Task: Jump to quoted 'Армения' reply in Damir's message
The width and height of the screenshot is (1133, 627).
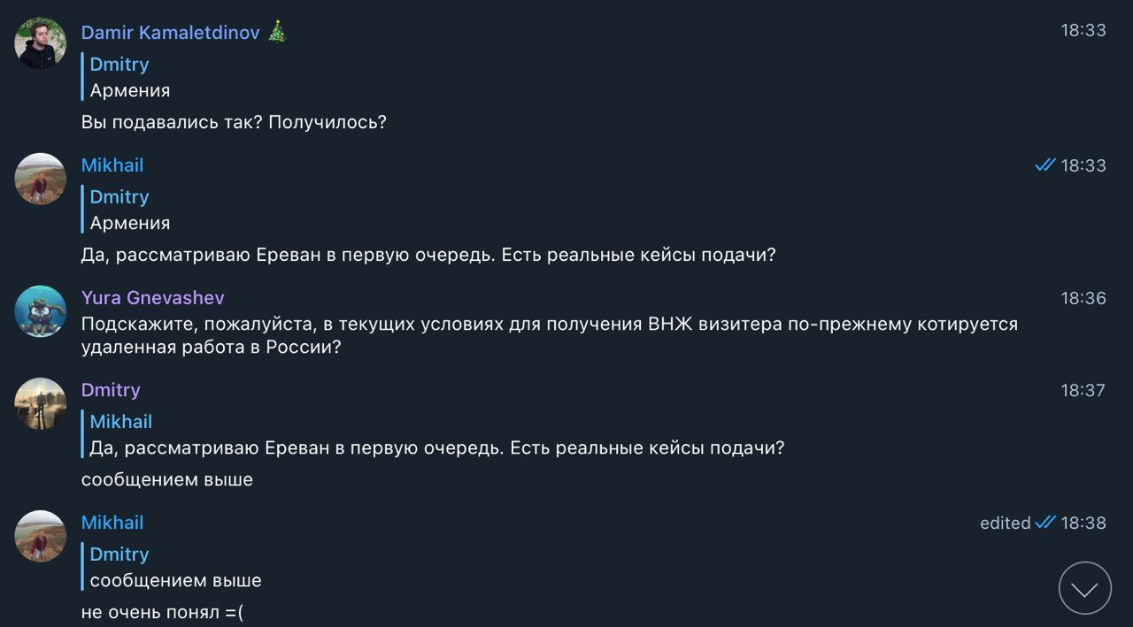Action: (129, 78)
